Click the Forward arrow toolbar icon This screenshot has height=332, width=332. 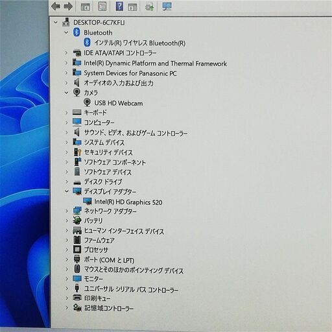[x=68, y=6]
